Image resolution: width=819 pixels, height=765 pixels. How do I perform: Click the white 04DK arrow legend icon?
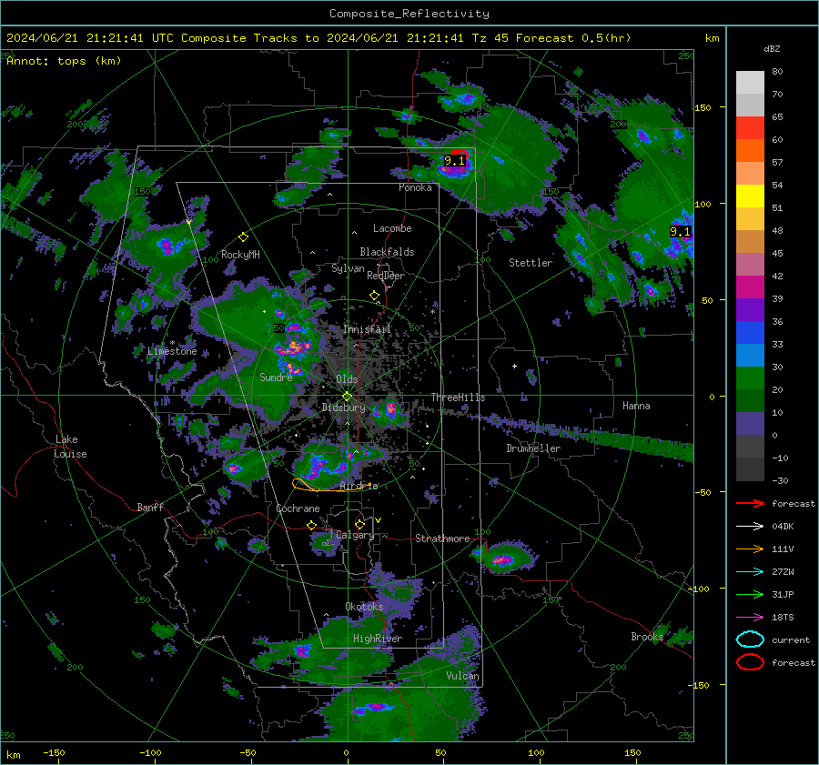[x=750, y=526]
